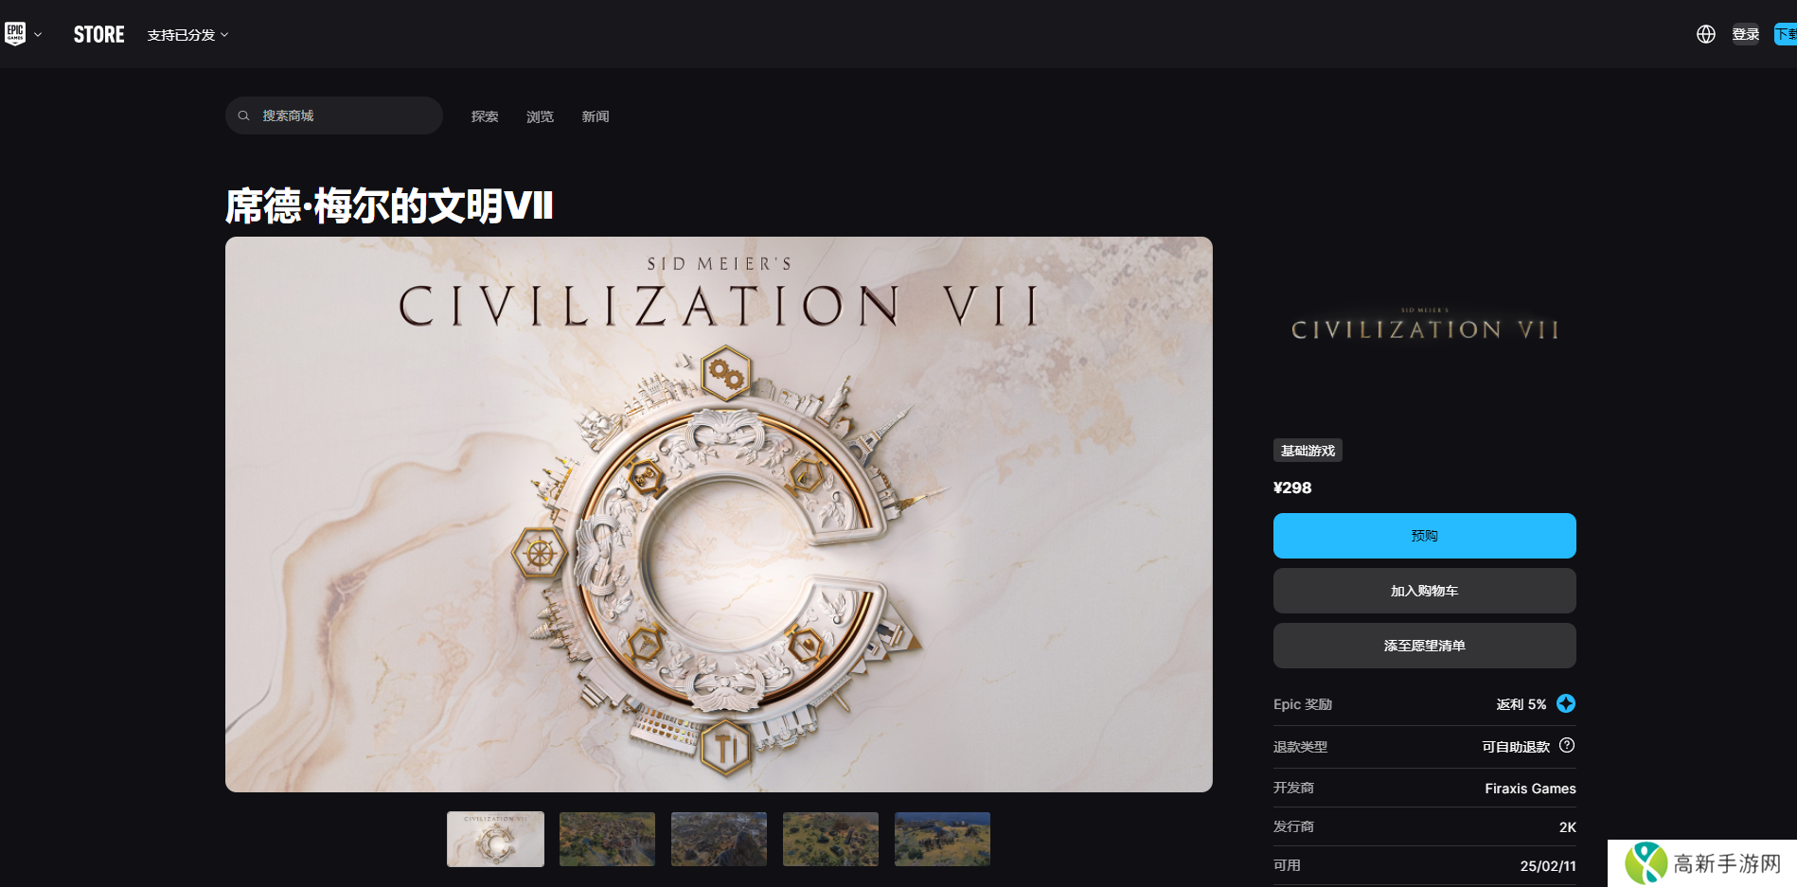Select the fifth screenshot thumbnail
Screen dimensions: 1797x887
[x=942, y=839]
